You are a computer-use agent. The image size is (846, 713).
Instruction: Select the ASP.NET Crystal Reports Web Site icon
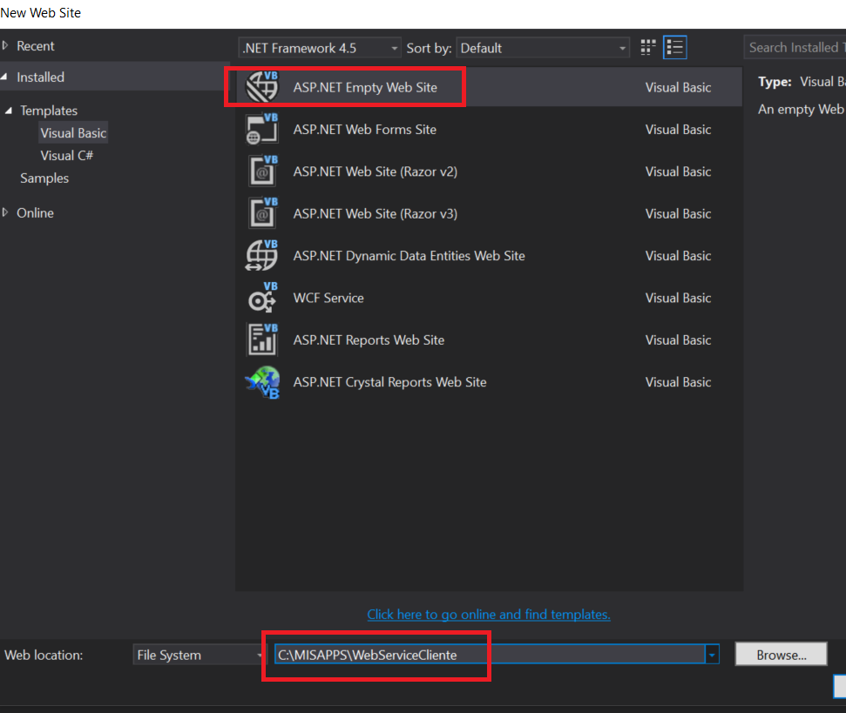tap(262, 381)
